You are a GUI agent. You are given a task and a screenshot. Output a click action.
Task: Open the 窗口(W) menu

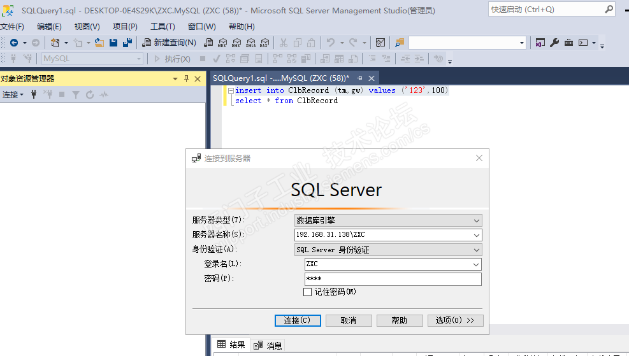tap(202, 27)
